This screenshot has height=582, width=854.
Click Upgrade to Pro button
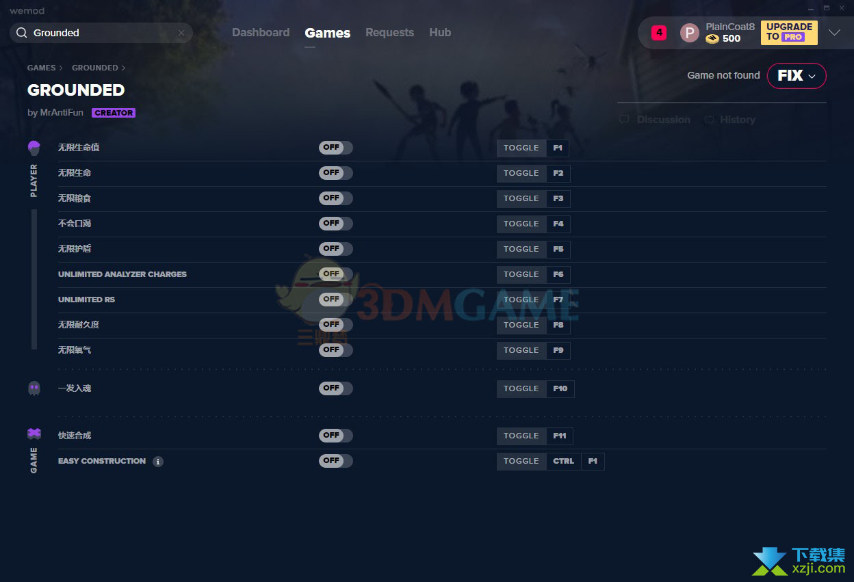pyautogui.click(x=789, y=33)
